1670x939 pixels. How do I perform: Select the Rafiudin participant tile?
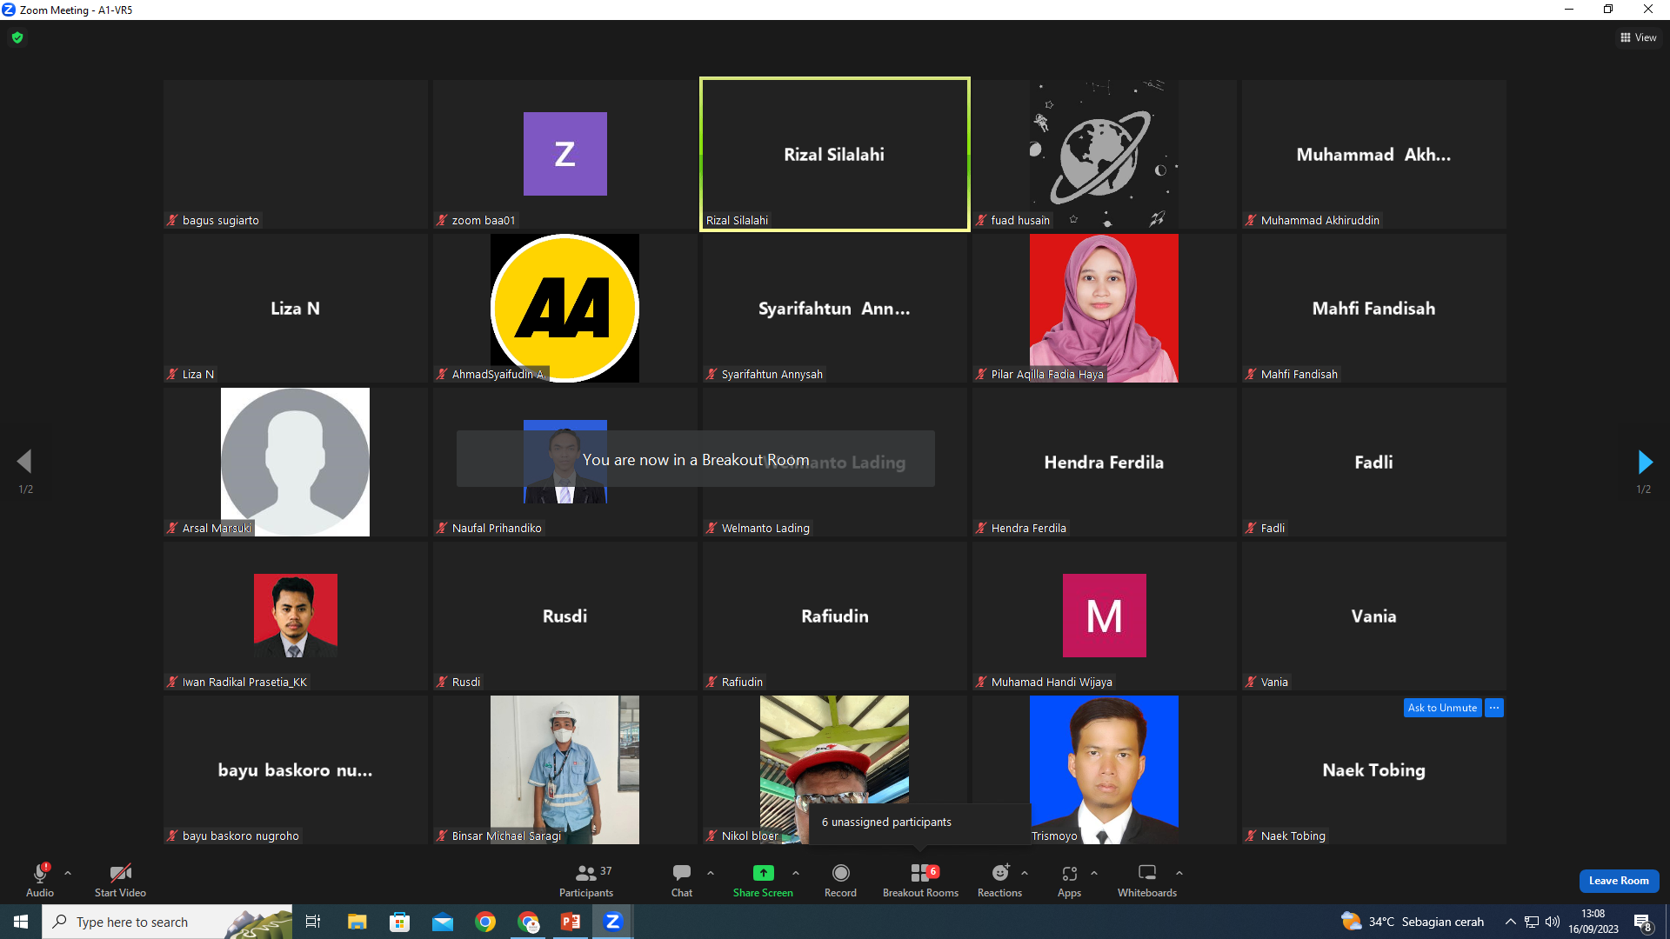click(x=835, y=616)
